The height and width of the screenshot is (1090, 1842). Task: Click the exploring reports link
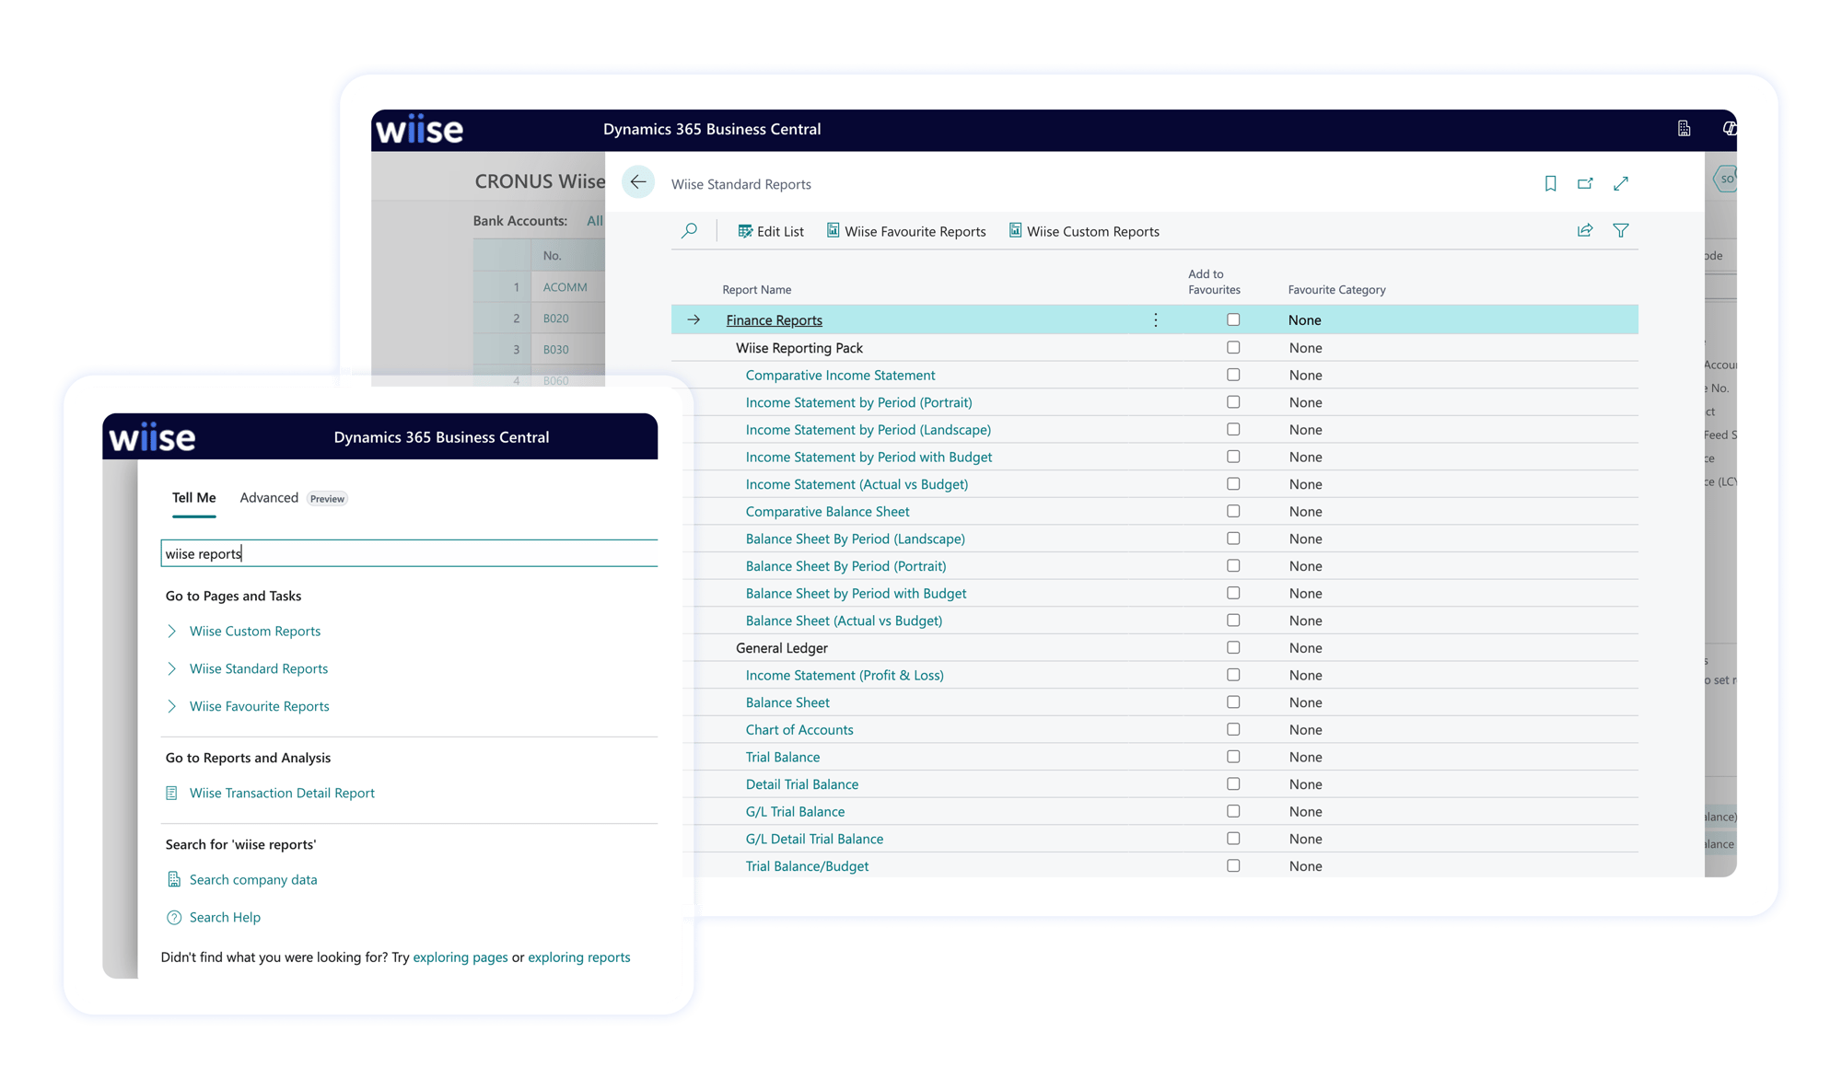579,957
